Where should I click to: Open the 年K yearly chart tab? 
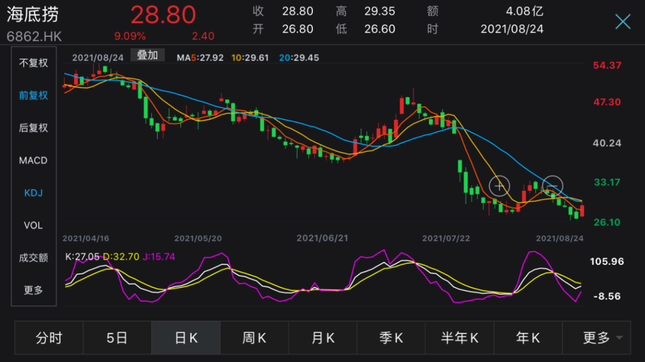click(x=528, y=338)
